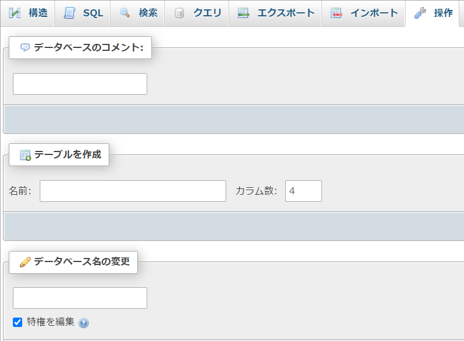Viewport: 464px width, 341px height.
Task: Click the クエリ database cylinder icon
Action: (179, 13)
